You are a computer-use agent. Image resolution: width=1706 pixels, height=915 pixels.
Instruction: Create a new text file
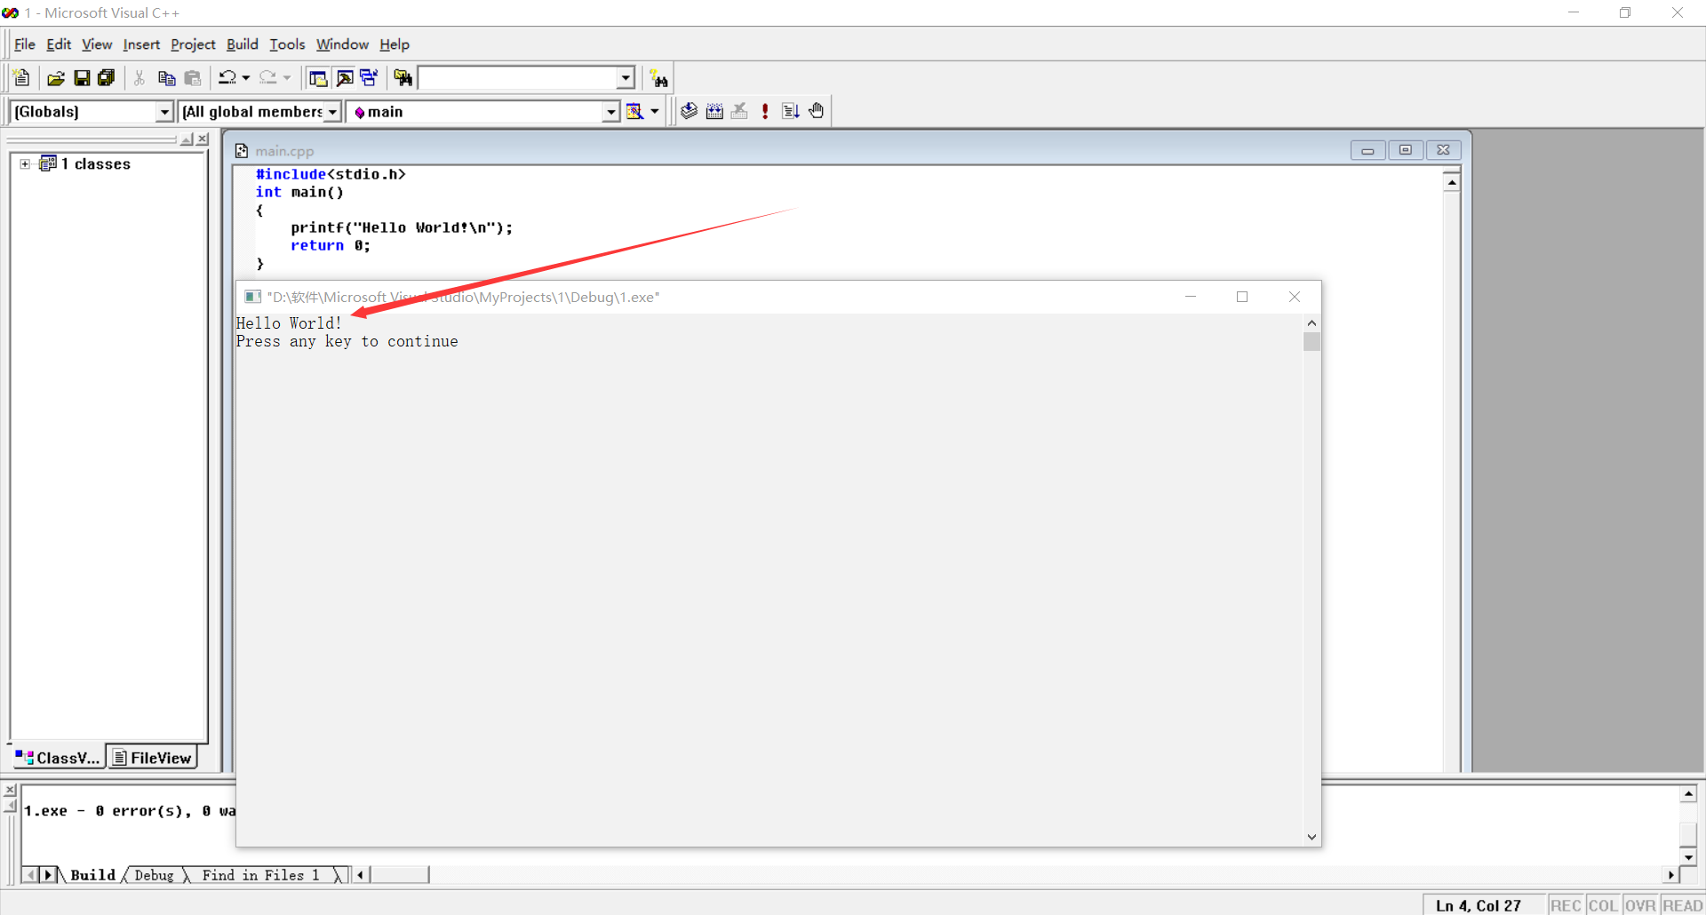pyautogui.click(x=21, y=77)
